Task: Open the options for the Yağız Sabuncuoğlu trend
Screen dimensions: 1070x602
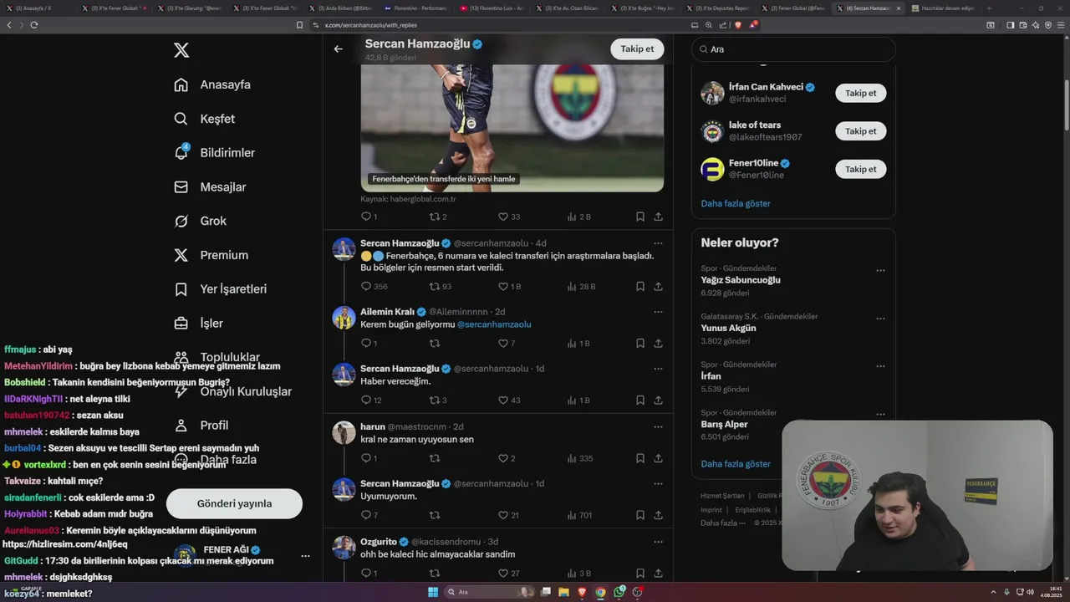Action: [880, 271]
